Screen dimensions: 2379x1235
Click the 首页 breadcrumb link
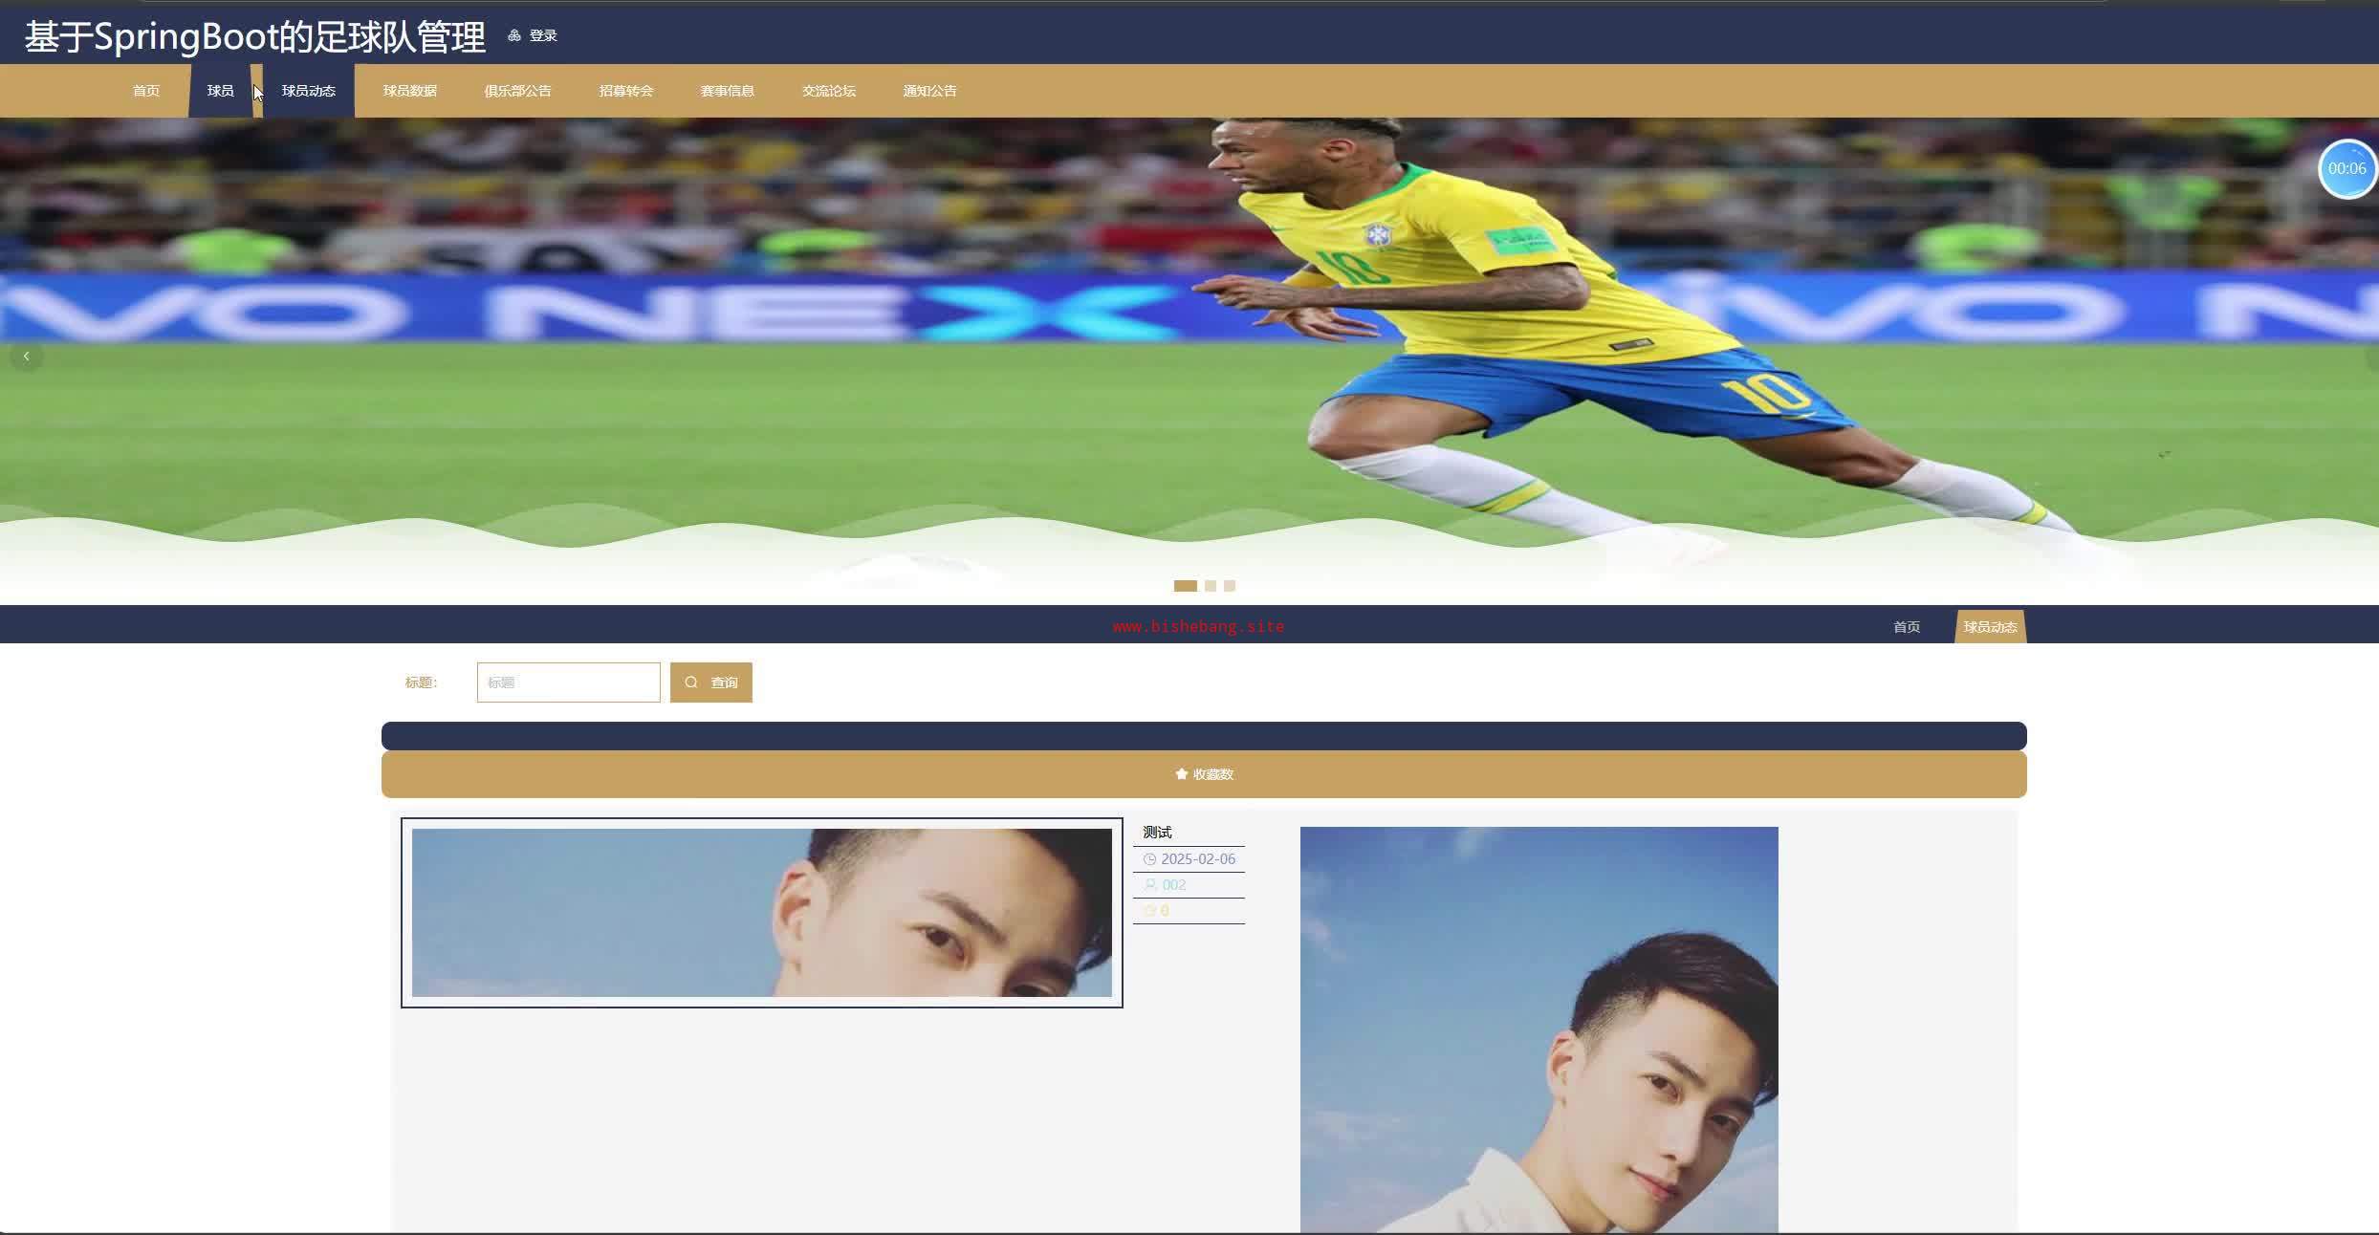[x=1906, y=627]
